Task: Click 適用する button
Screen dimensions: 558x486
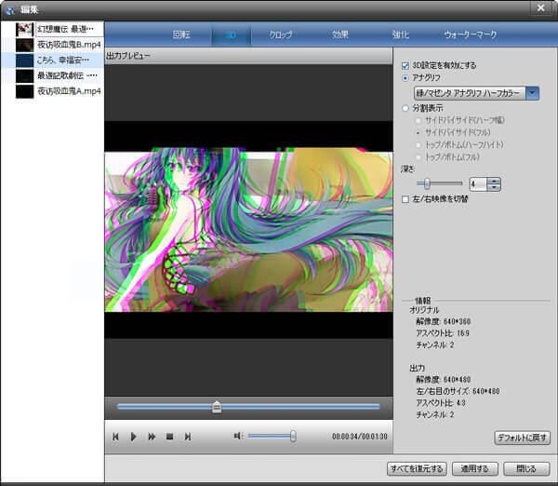Action: click(x=474, y=469)
